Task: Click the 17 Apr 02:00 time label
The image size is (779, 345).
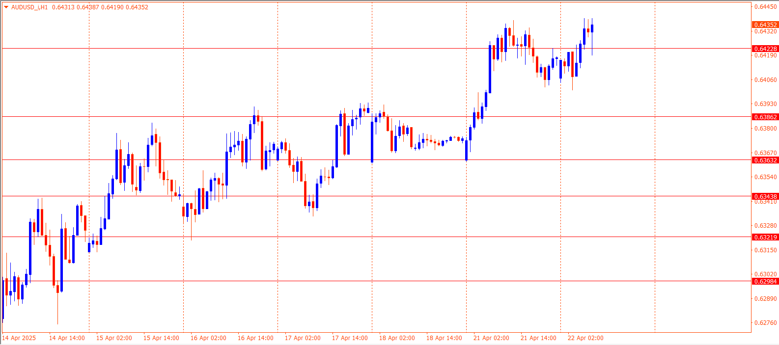Action: [x=303, y=338]
